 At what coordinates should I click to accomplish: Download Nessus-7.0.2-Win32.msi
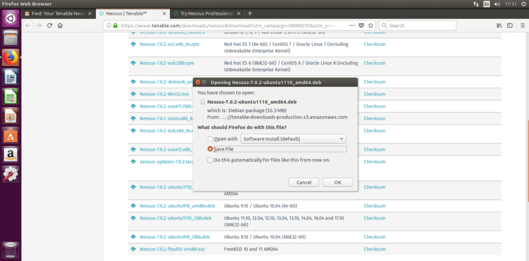164,94
